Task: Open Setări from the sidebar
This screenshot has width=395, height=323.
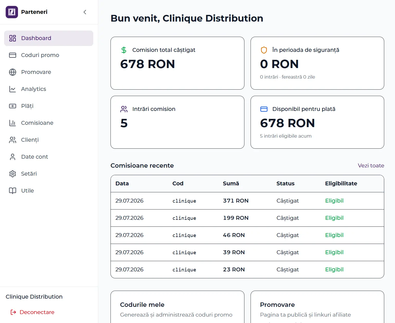Action: pos(49,174)
